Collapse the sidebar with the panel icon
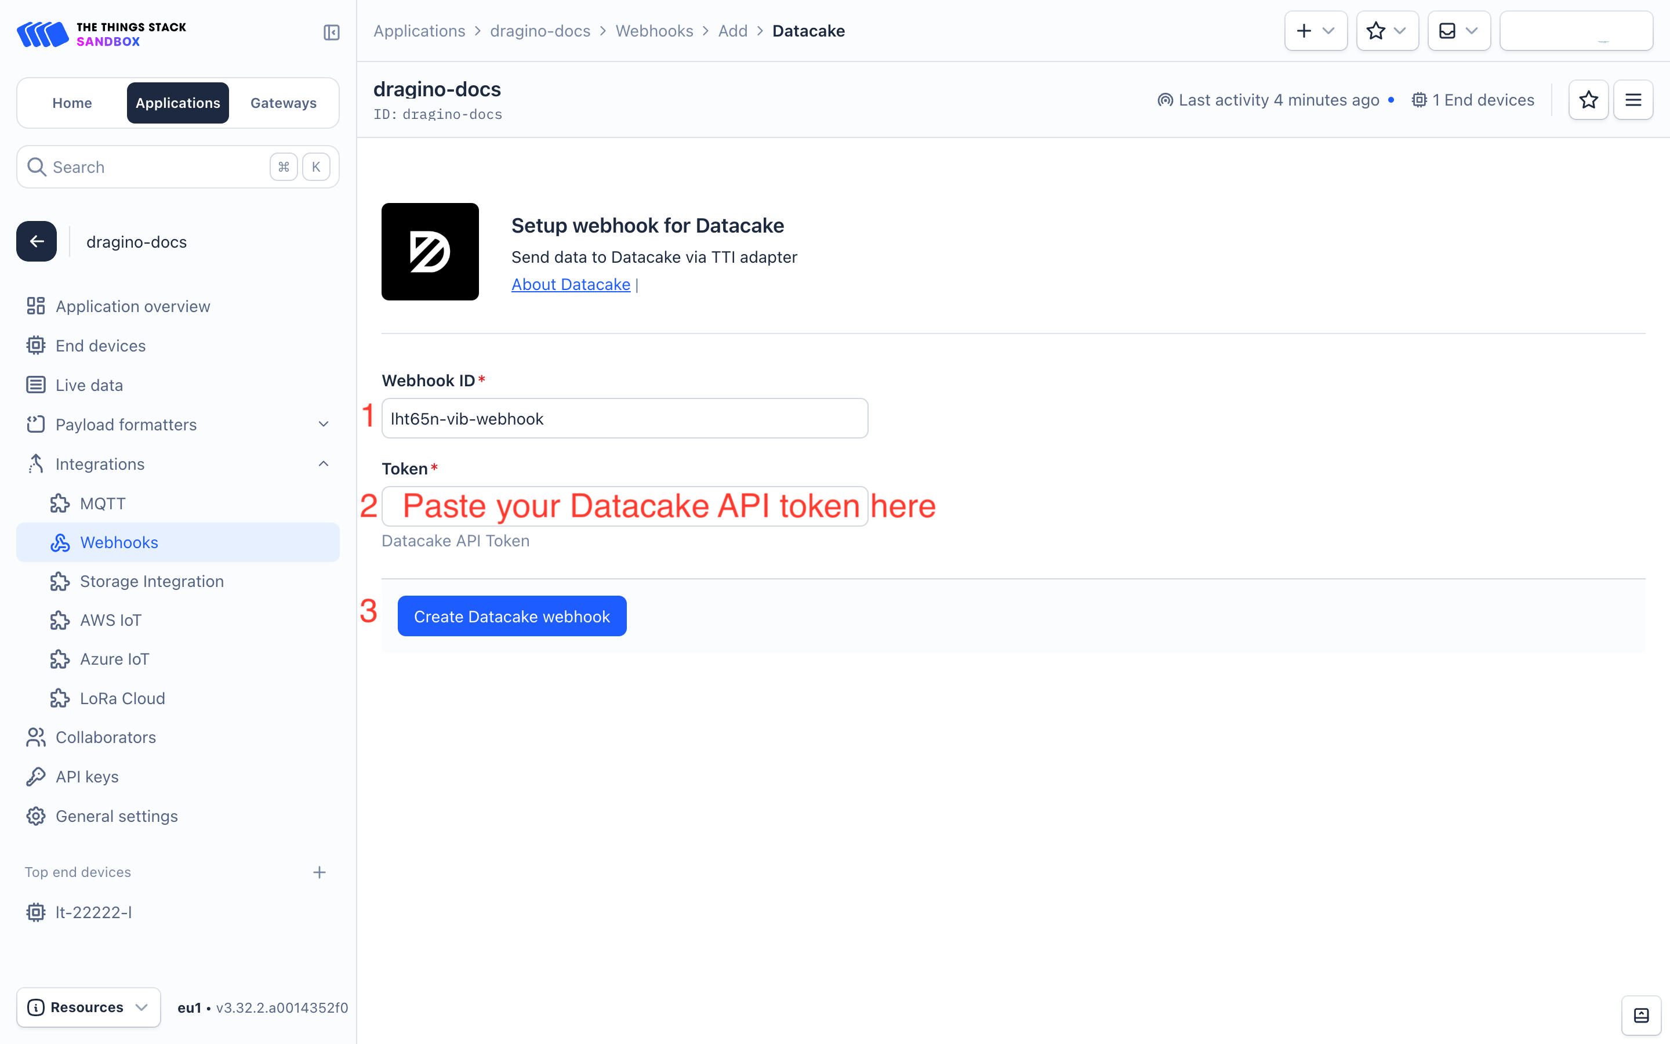Screen dimensions: 1670x1044 331,32
